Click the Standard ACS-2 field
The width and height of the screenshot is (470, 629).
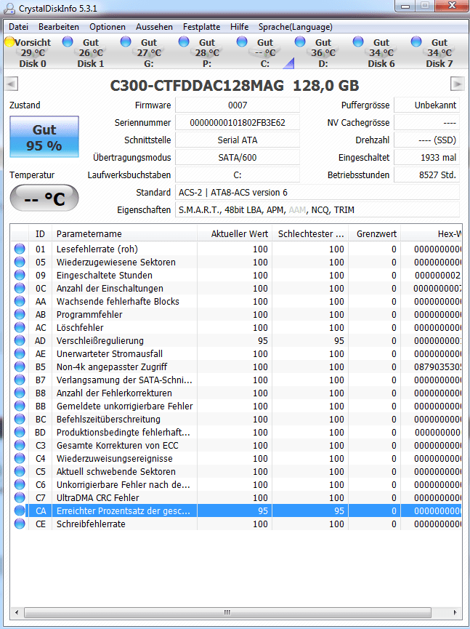point(317,193)
